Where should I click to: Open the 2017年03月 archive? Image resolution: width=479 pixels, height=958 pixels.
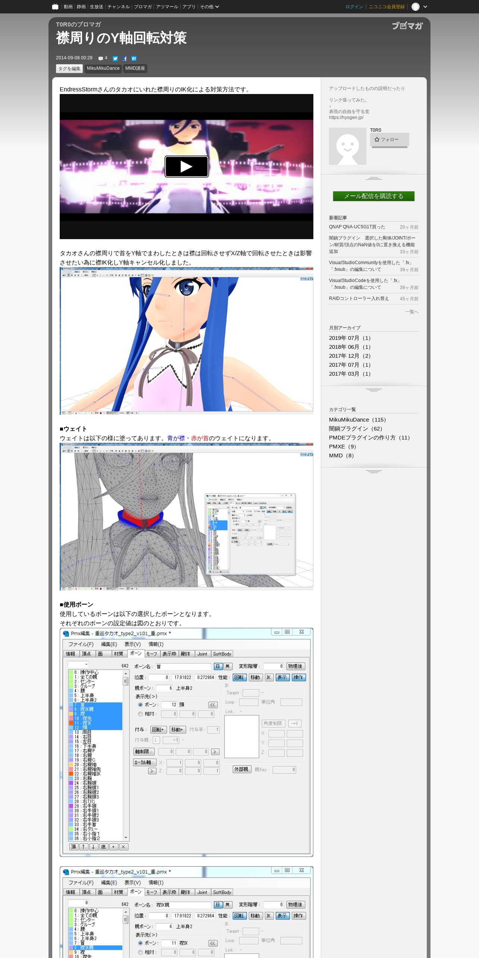tap(350, 374)
